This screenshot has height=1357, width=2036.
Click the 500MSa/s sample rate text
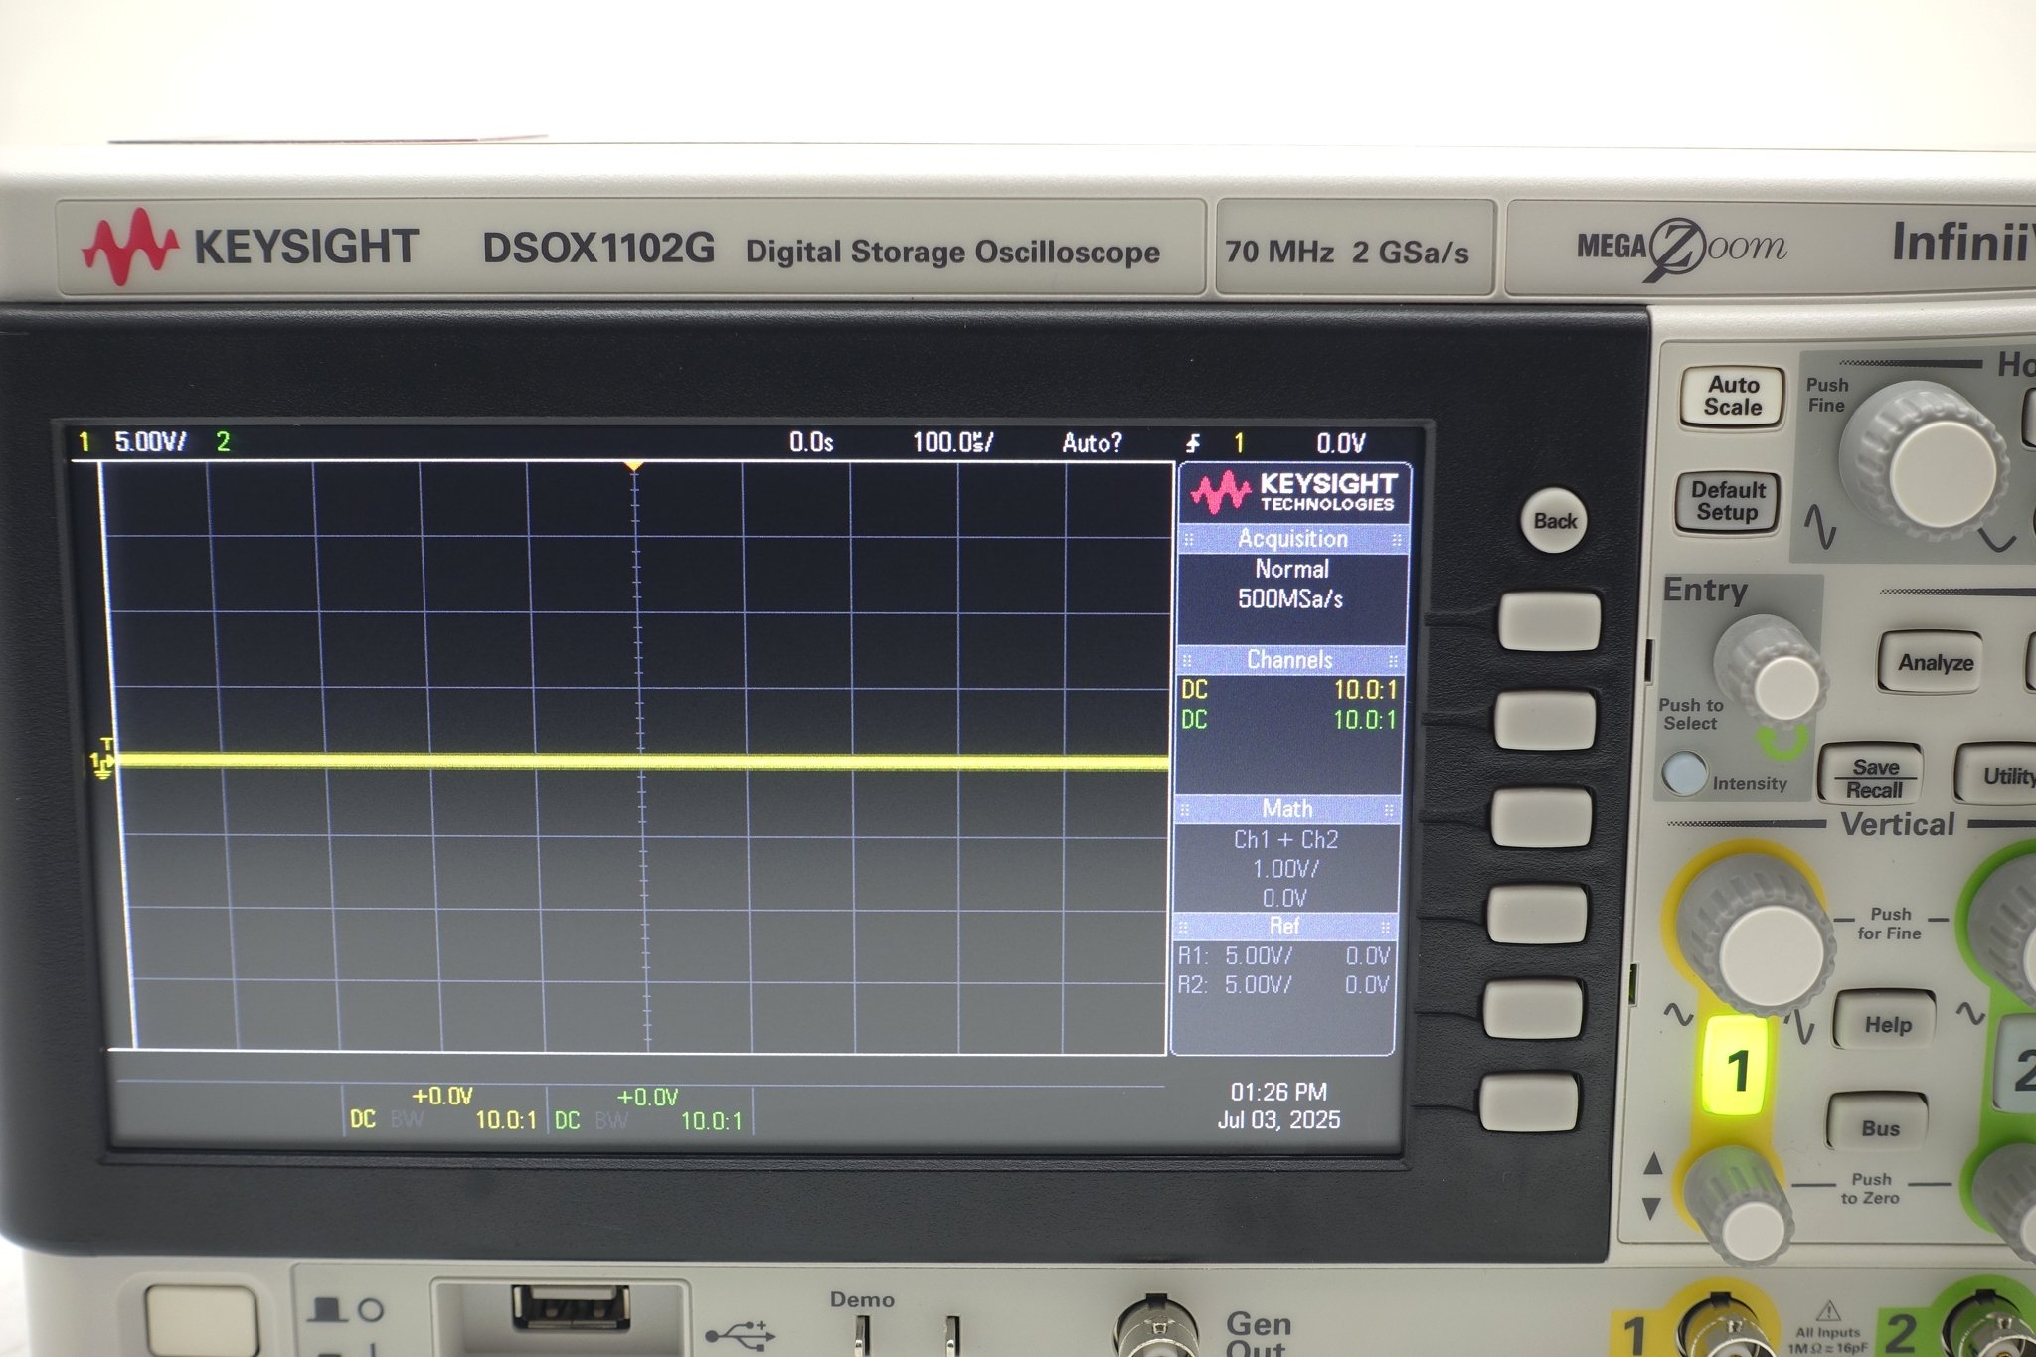[1290, 598]
